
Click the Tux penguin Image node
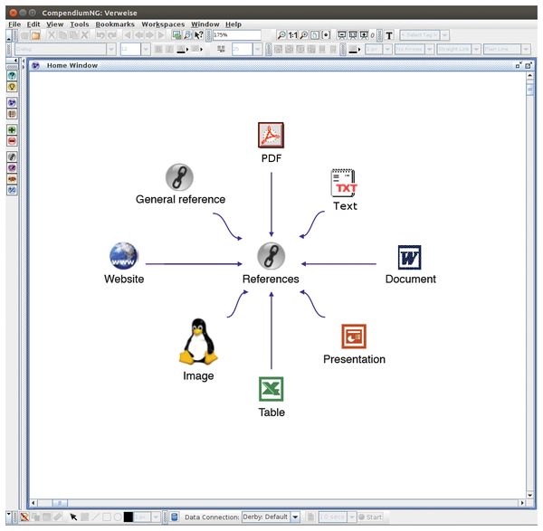[198, 342]
